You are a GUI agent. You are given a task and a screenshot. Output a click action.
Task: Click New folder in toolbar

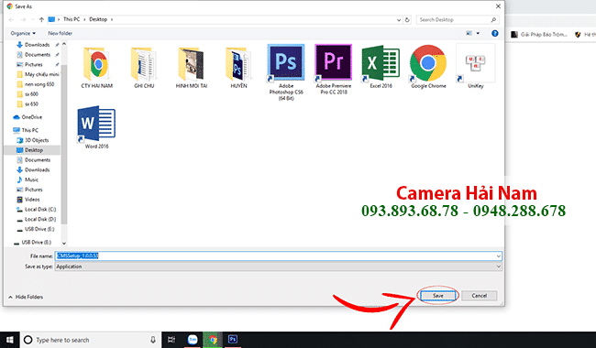(60, 33)
